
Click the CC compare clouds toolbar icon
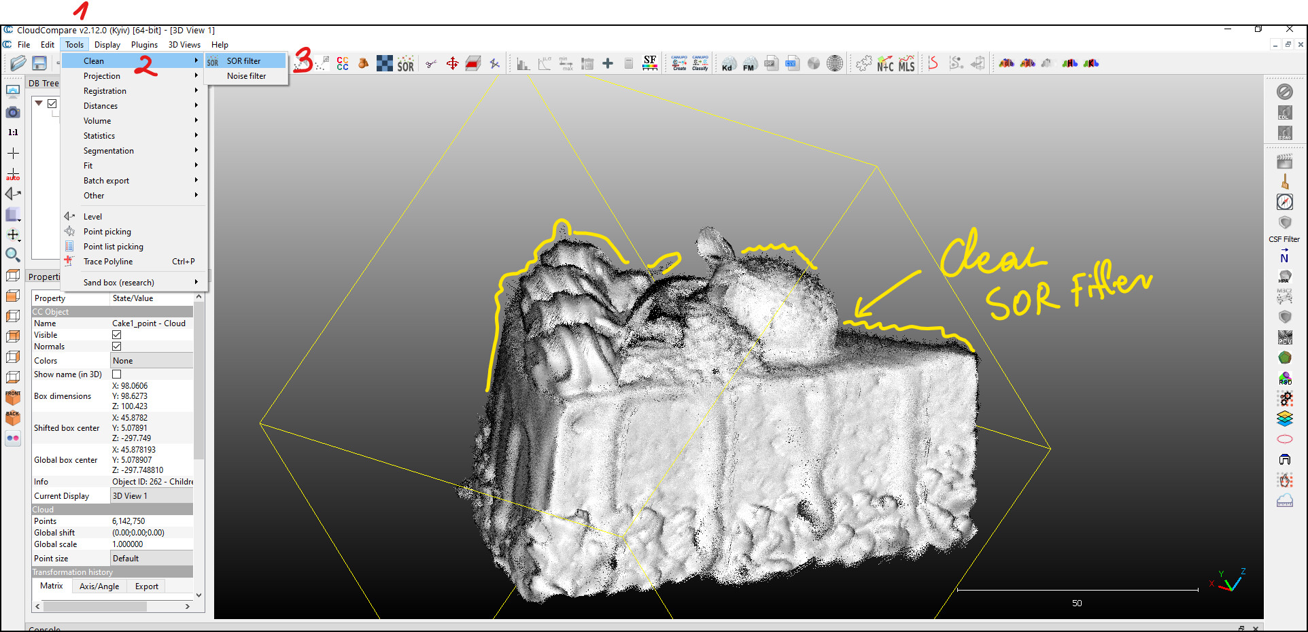pos(343,63)
